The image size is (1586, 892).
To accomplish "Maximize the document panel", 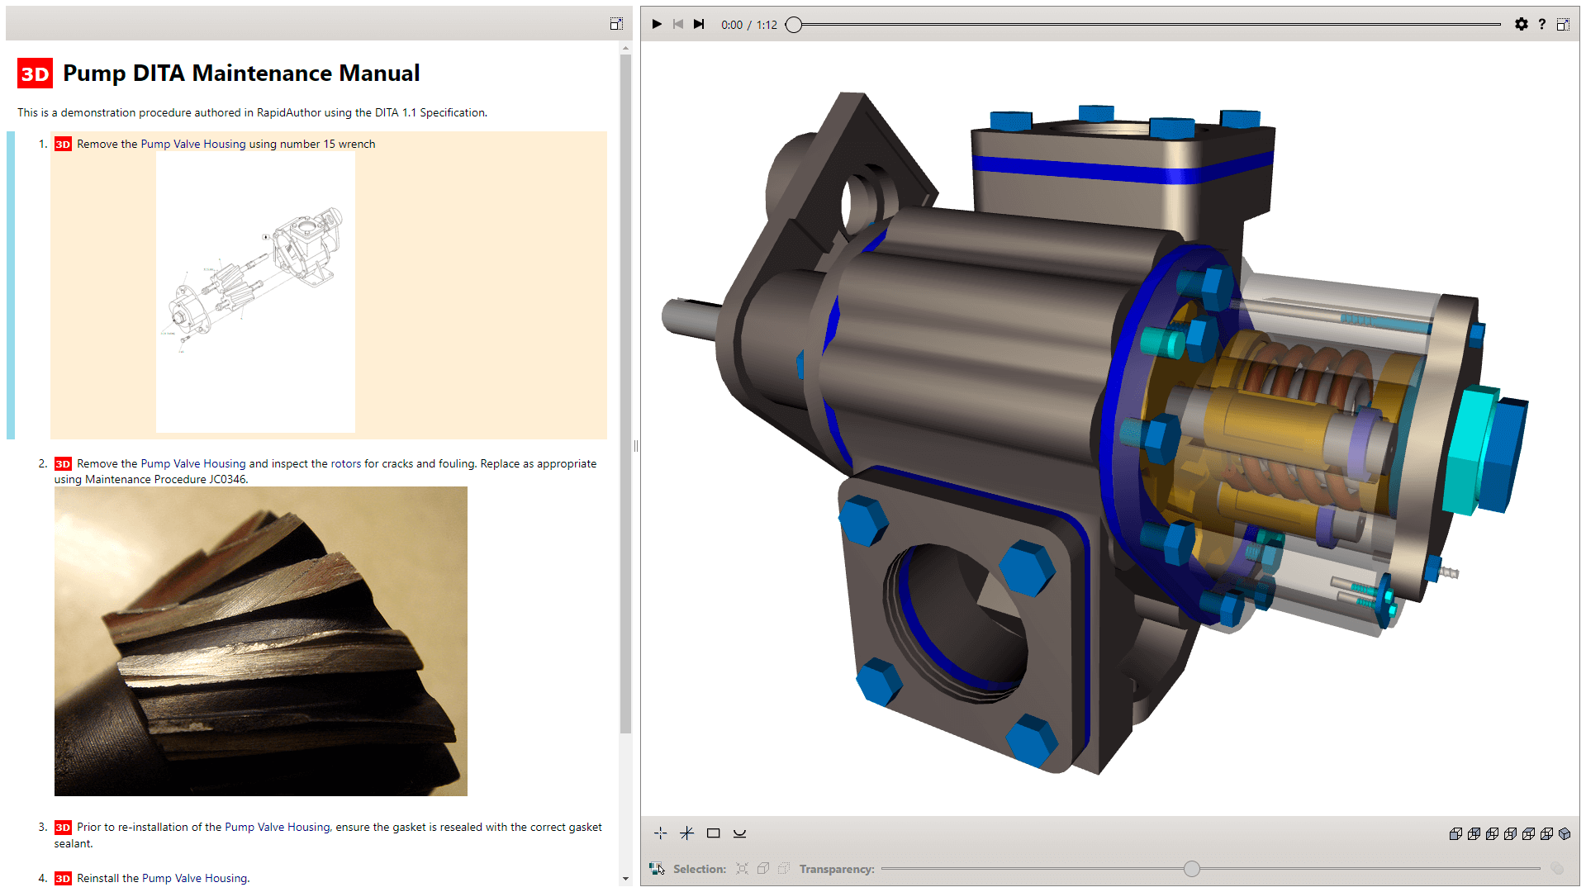I will click(616, 23).
